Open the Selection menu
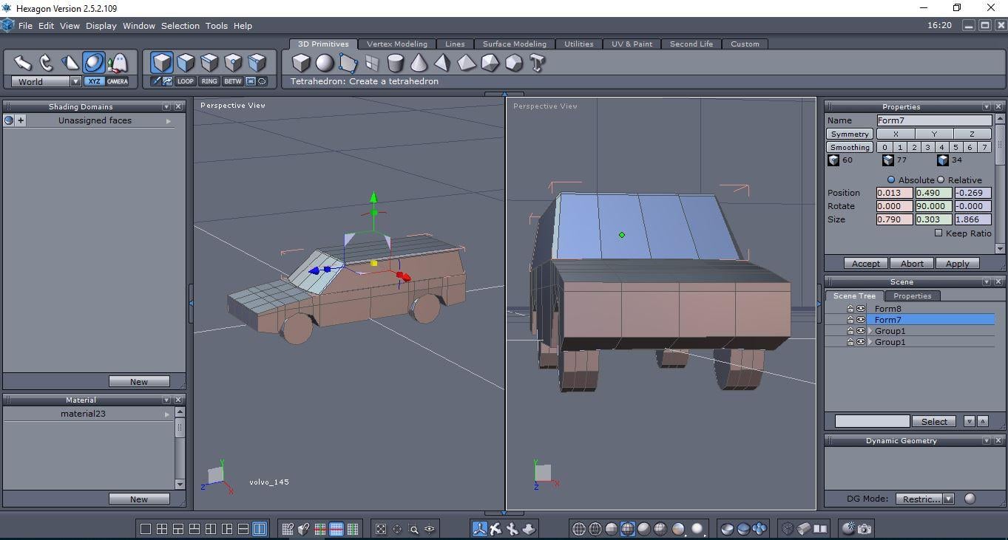Image resolution: width=1008 pixels, height=540 pixels. click(x=180, y=26)
